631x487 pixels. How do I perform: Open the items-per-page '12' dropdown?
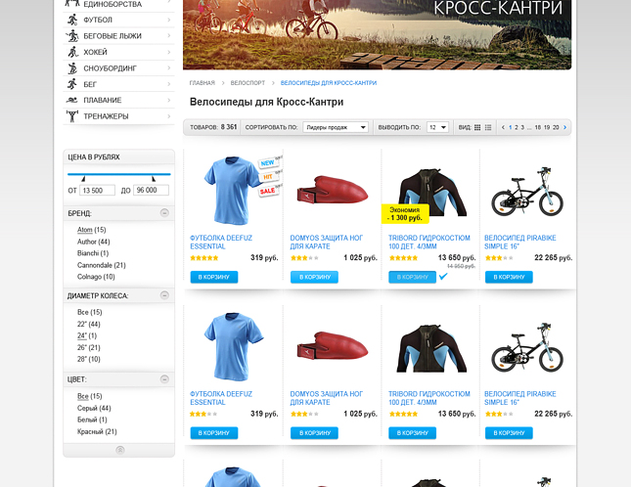click(437, 127)
